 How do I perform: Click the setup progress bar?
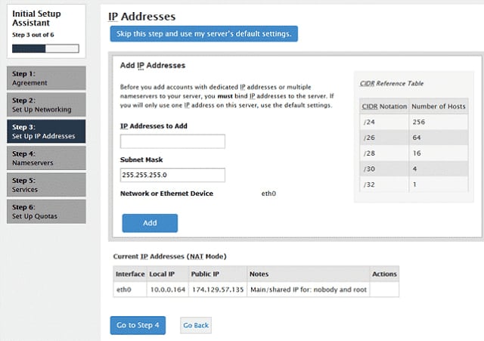46,48
